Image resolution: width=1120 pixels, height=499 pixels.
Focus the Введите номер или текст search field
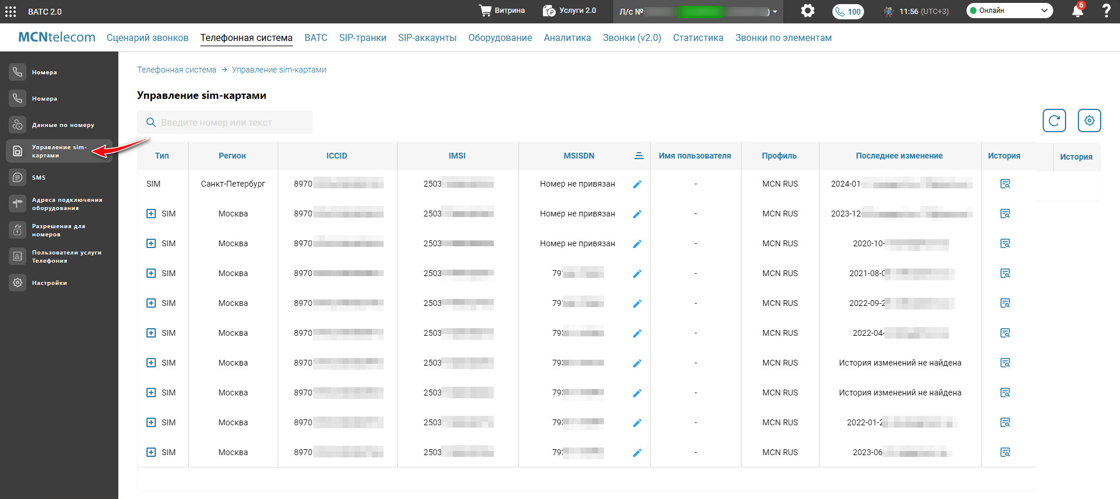point(225,122)
